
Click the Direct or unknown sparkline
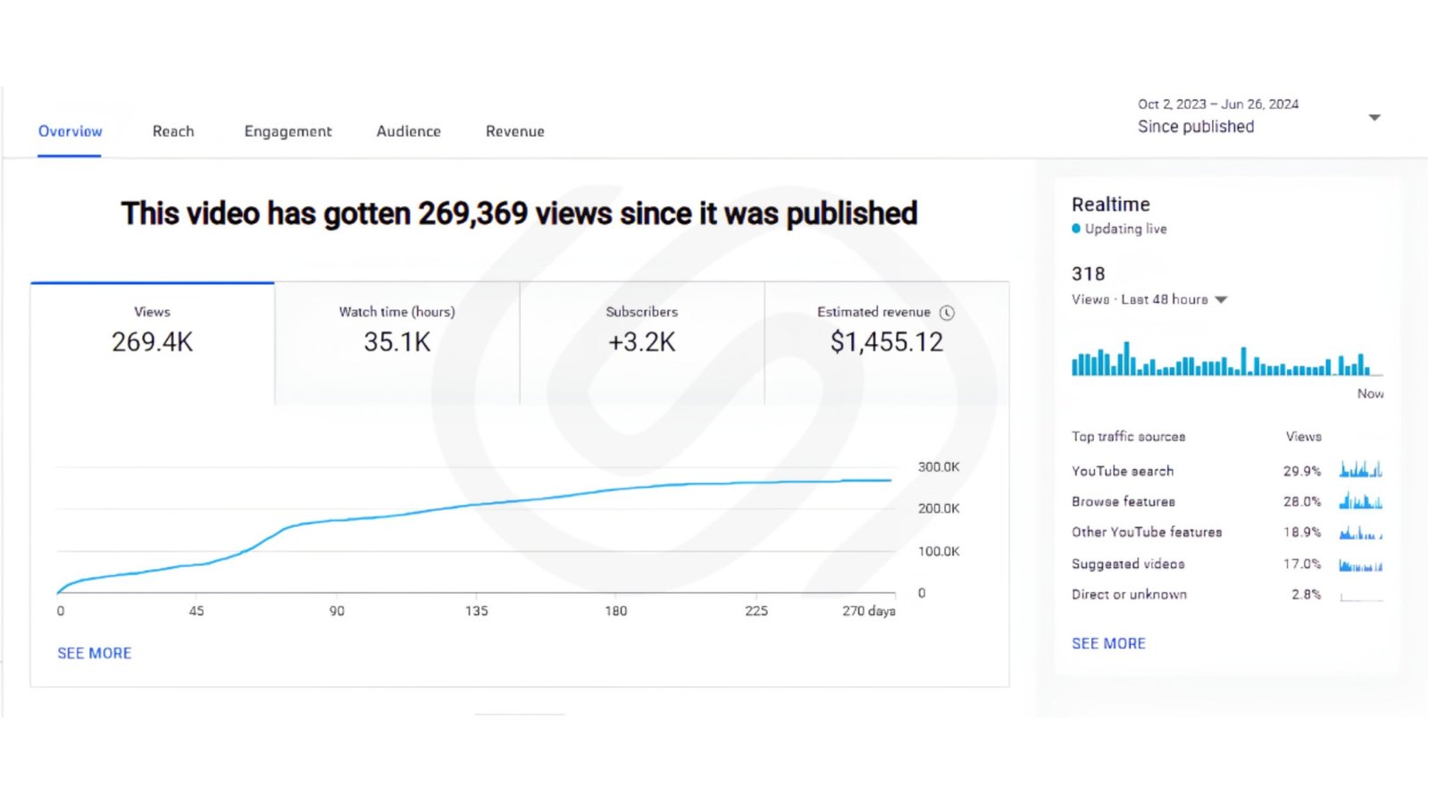point(1361,595)
